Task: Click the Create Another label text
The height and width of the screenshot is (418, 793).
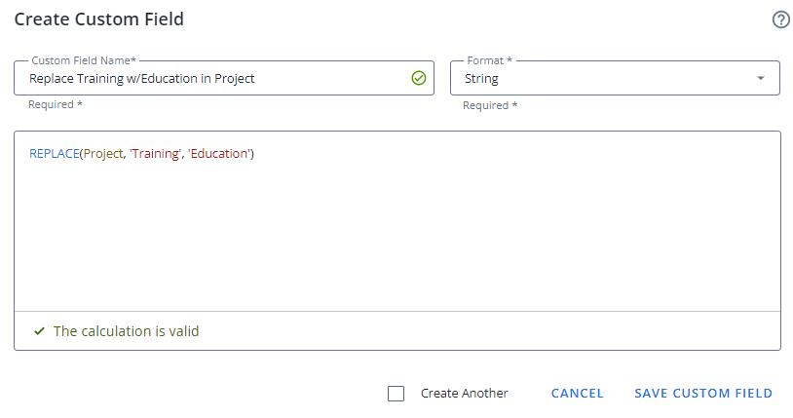Action: coord(464,394)
